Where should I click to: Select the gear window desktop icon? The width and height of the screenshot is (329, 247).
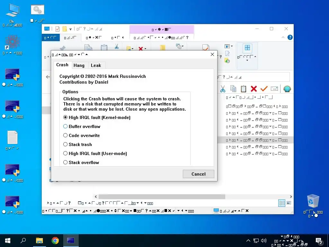38,13
